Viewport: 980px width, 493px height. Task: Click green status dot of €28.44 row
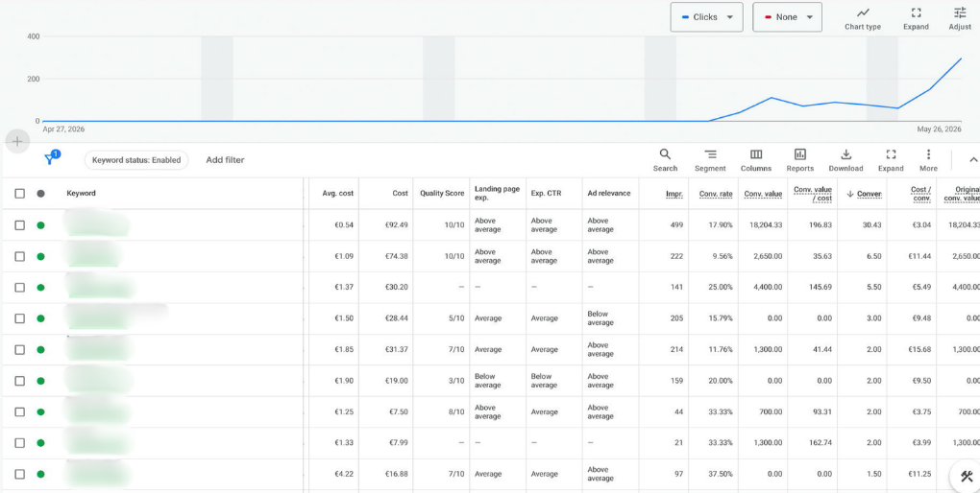coord(40,318)
